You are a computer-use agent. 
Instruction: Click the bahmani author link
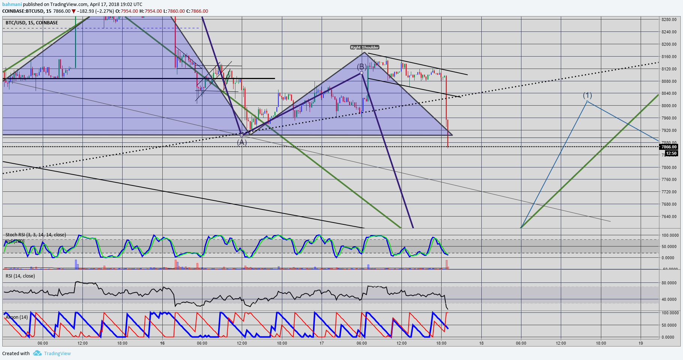[12, 4]
